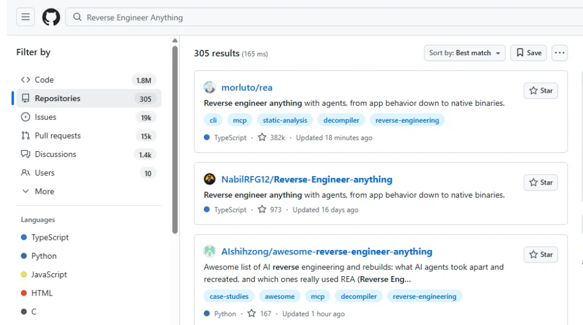
Task: Filter results by Issues
Action: (x=88, y=117)
